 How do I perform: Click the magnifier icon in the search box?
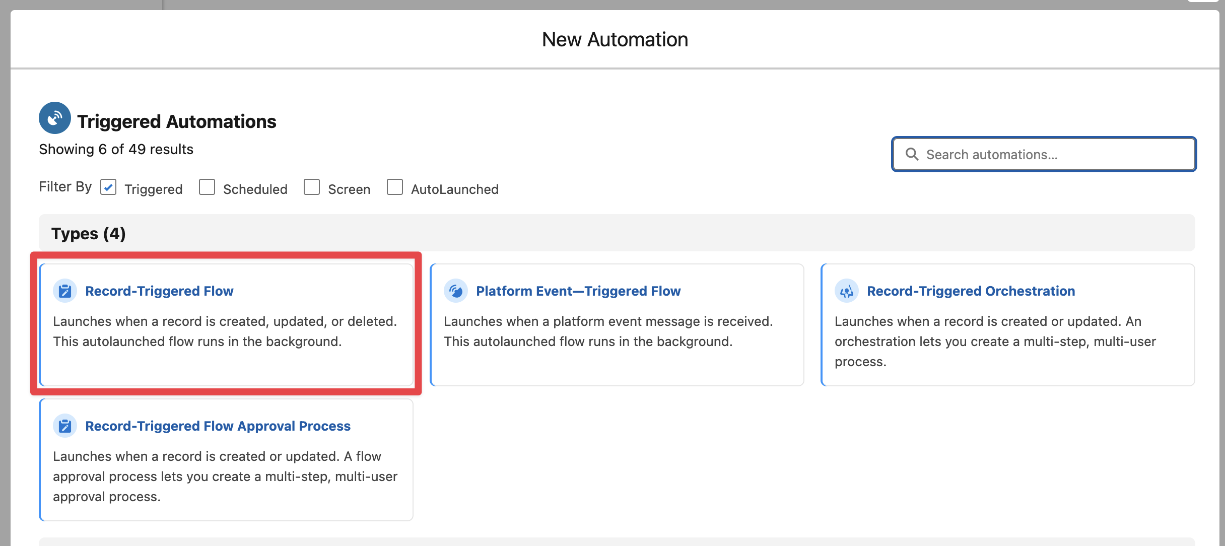pos(912,154)
